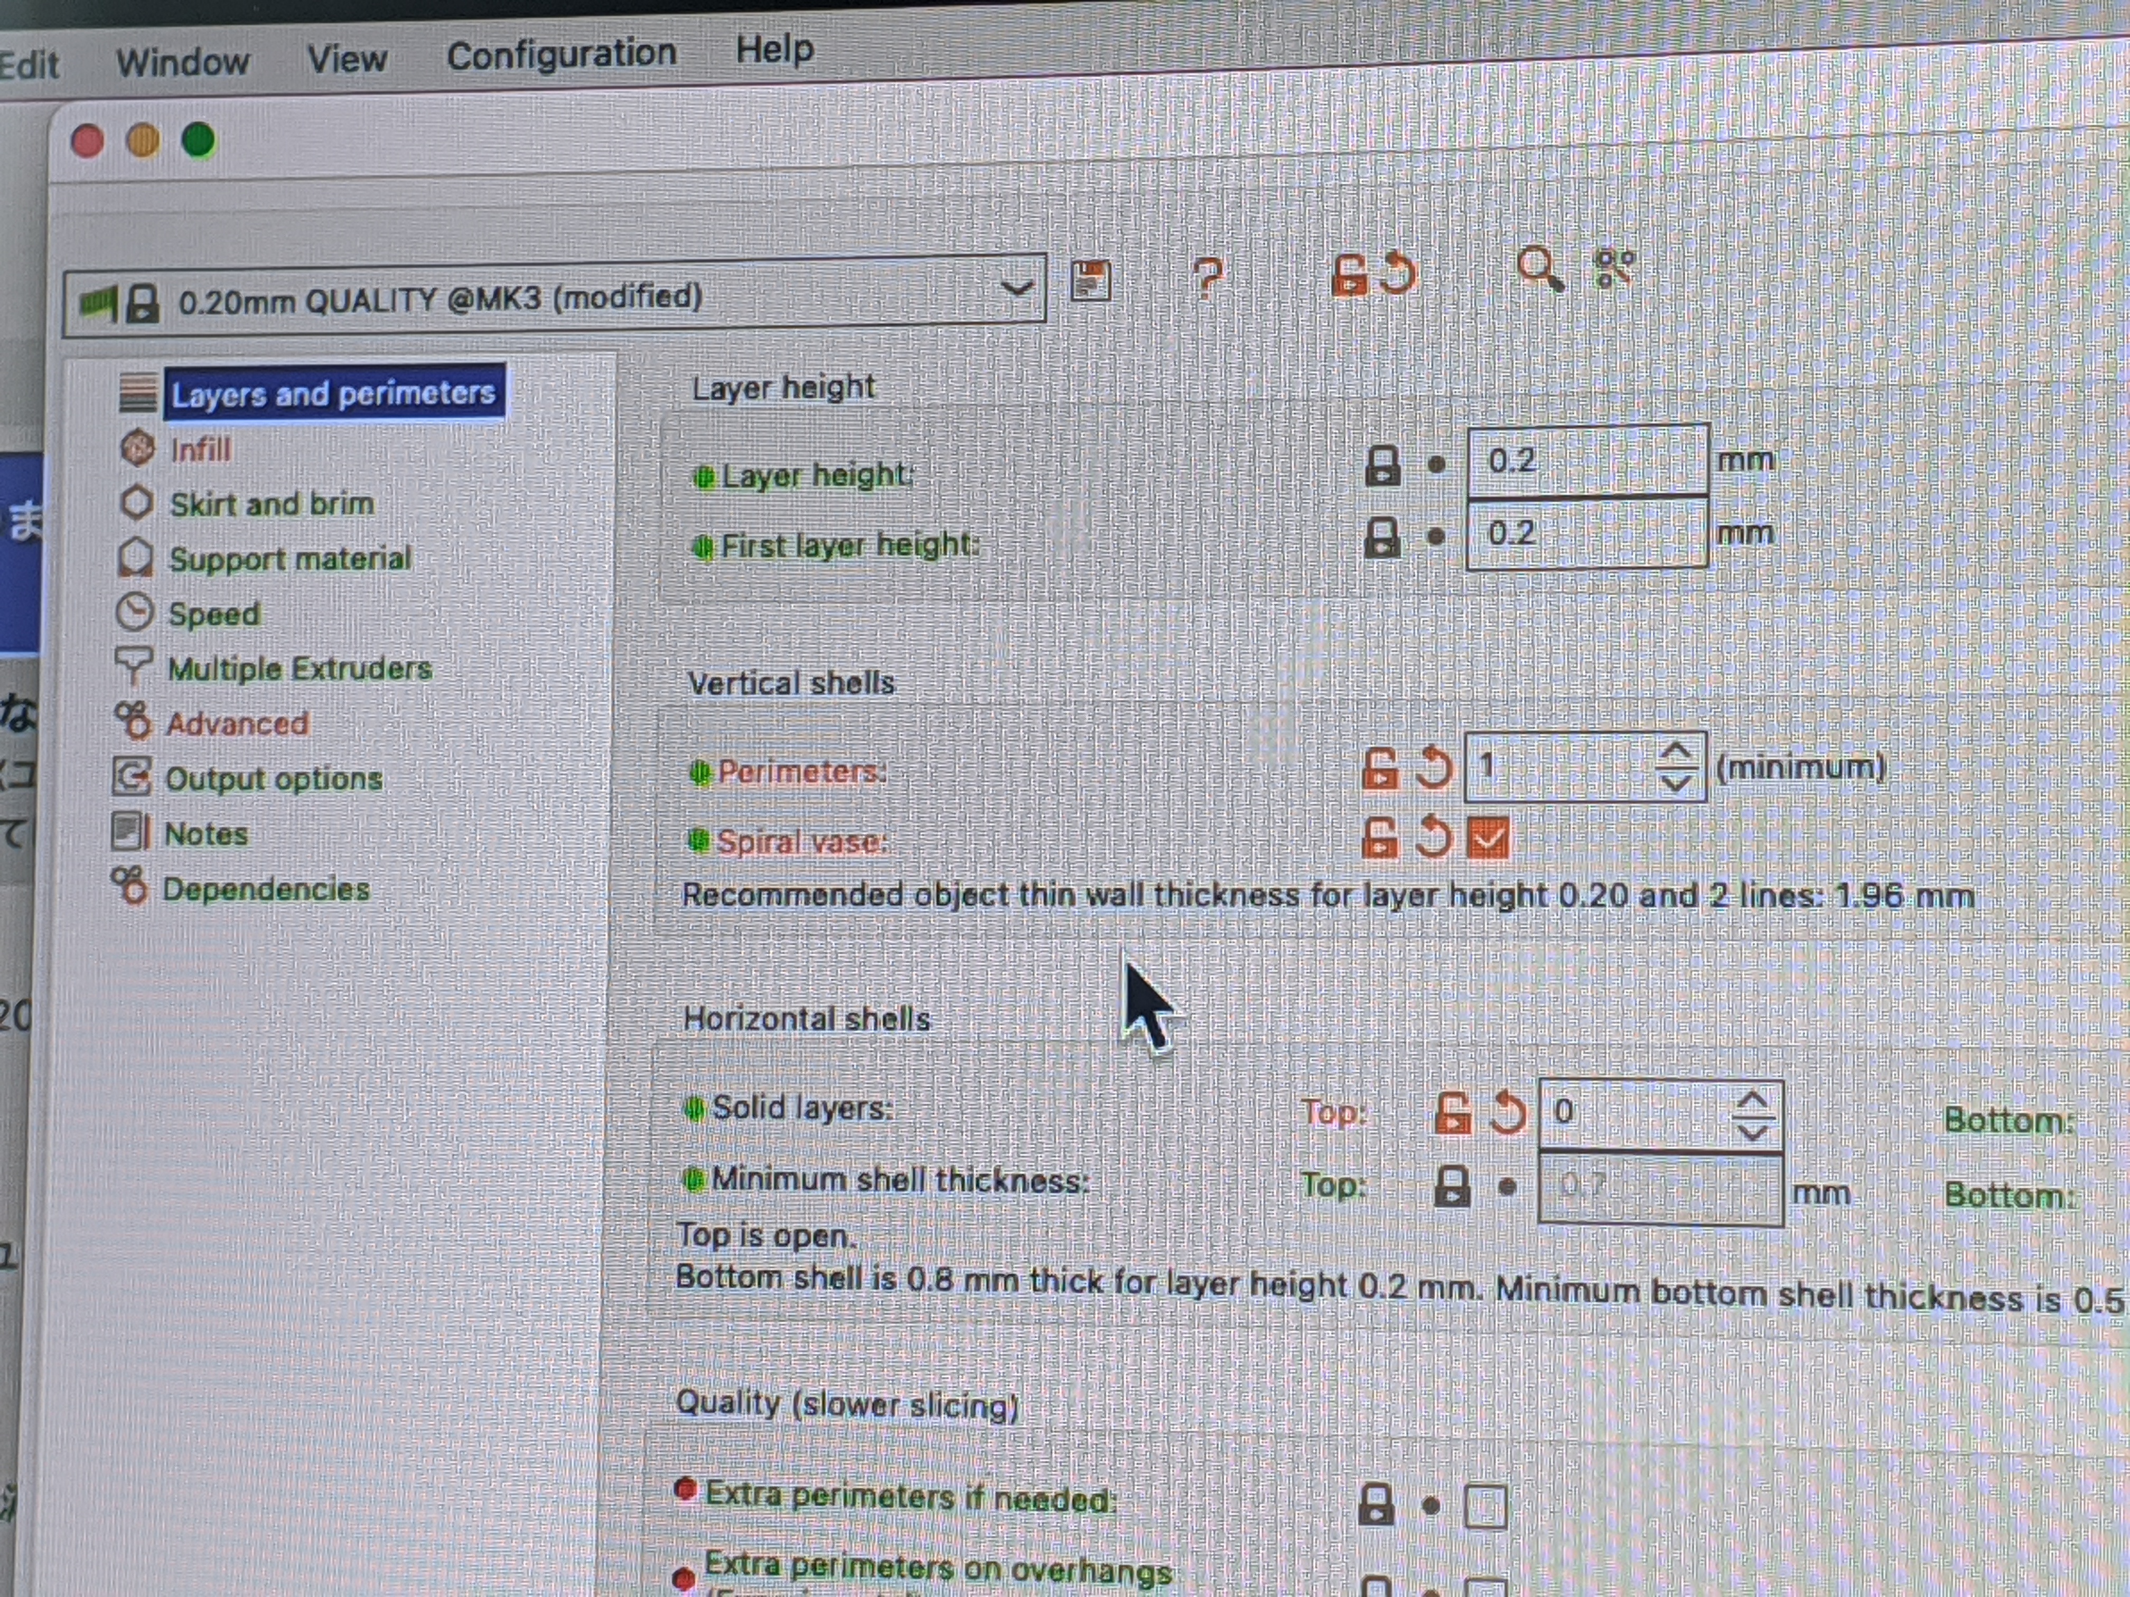Open the print preset dropdown 0.20mm QUALITY

coord(555,296)
